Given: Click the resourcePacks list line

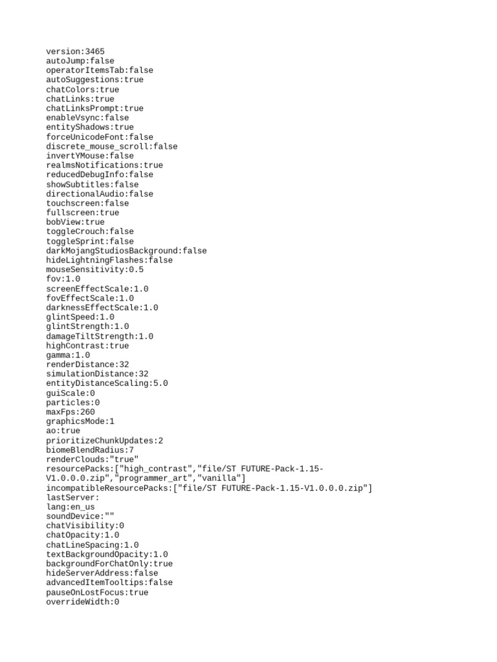Looking at the screenshot, I should click(184, 474).
